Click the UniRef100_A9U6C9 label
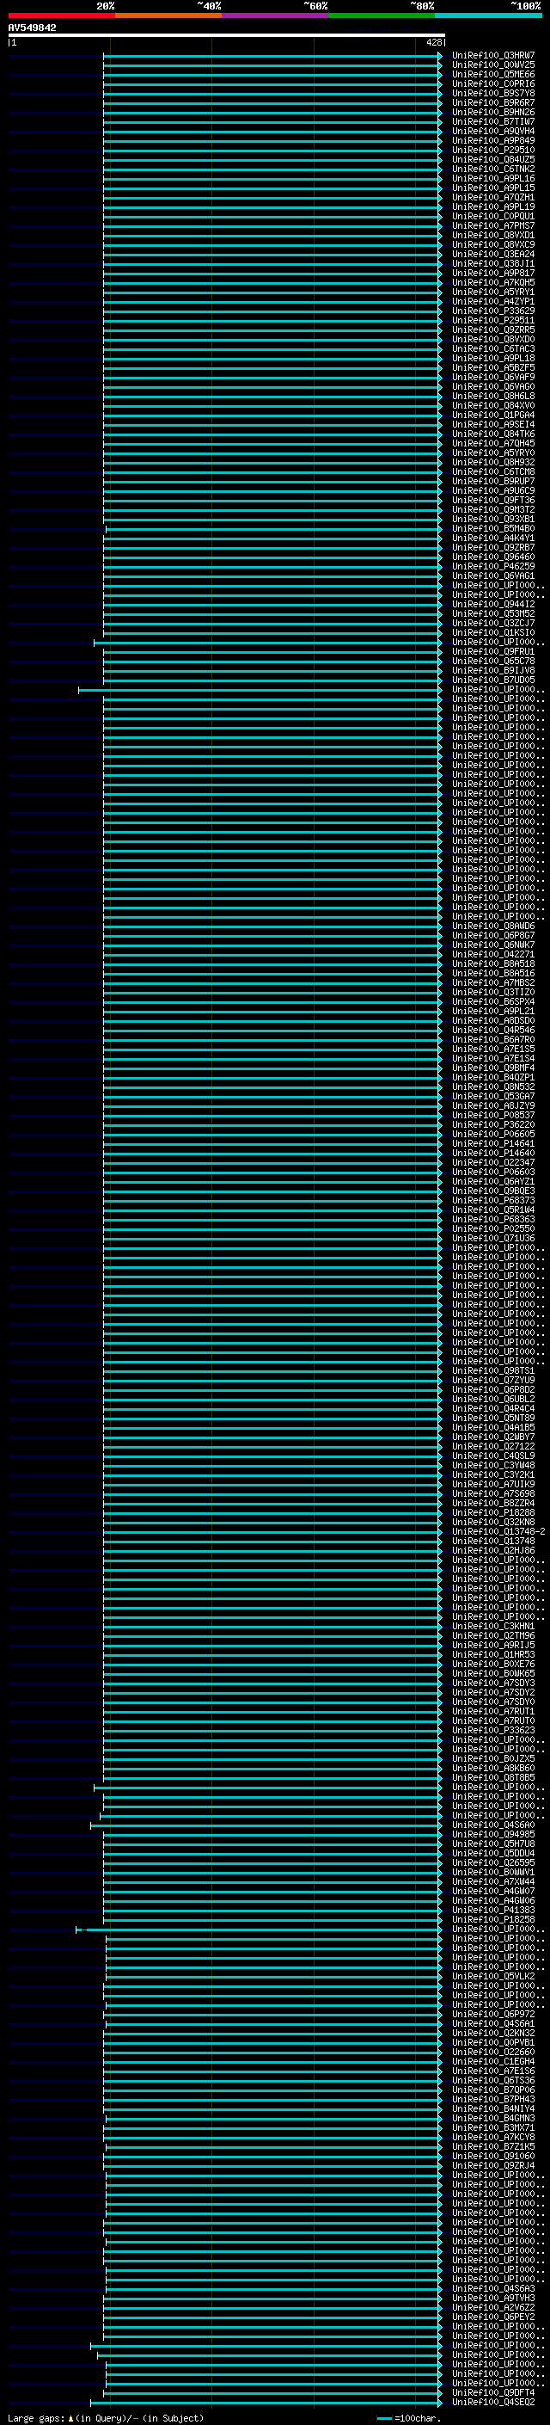The image size is (550, 2425). (493, 490)
